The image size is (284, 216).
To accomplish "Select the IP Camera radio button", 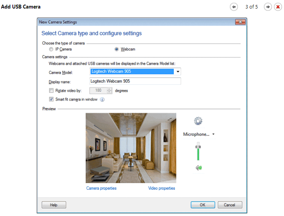I will [x=51, y=49].
